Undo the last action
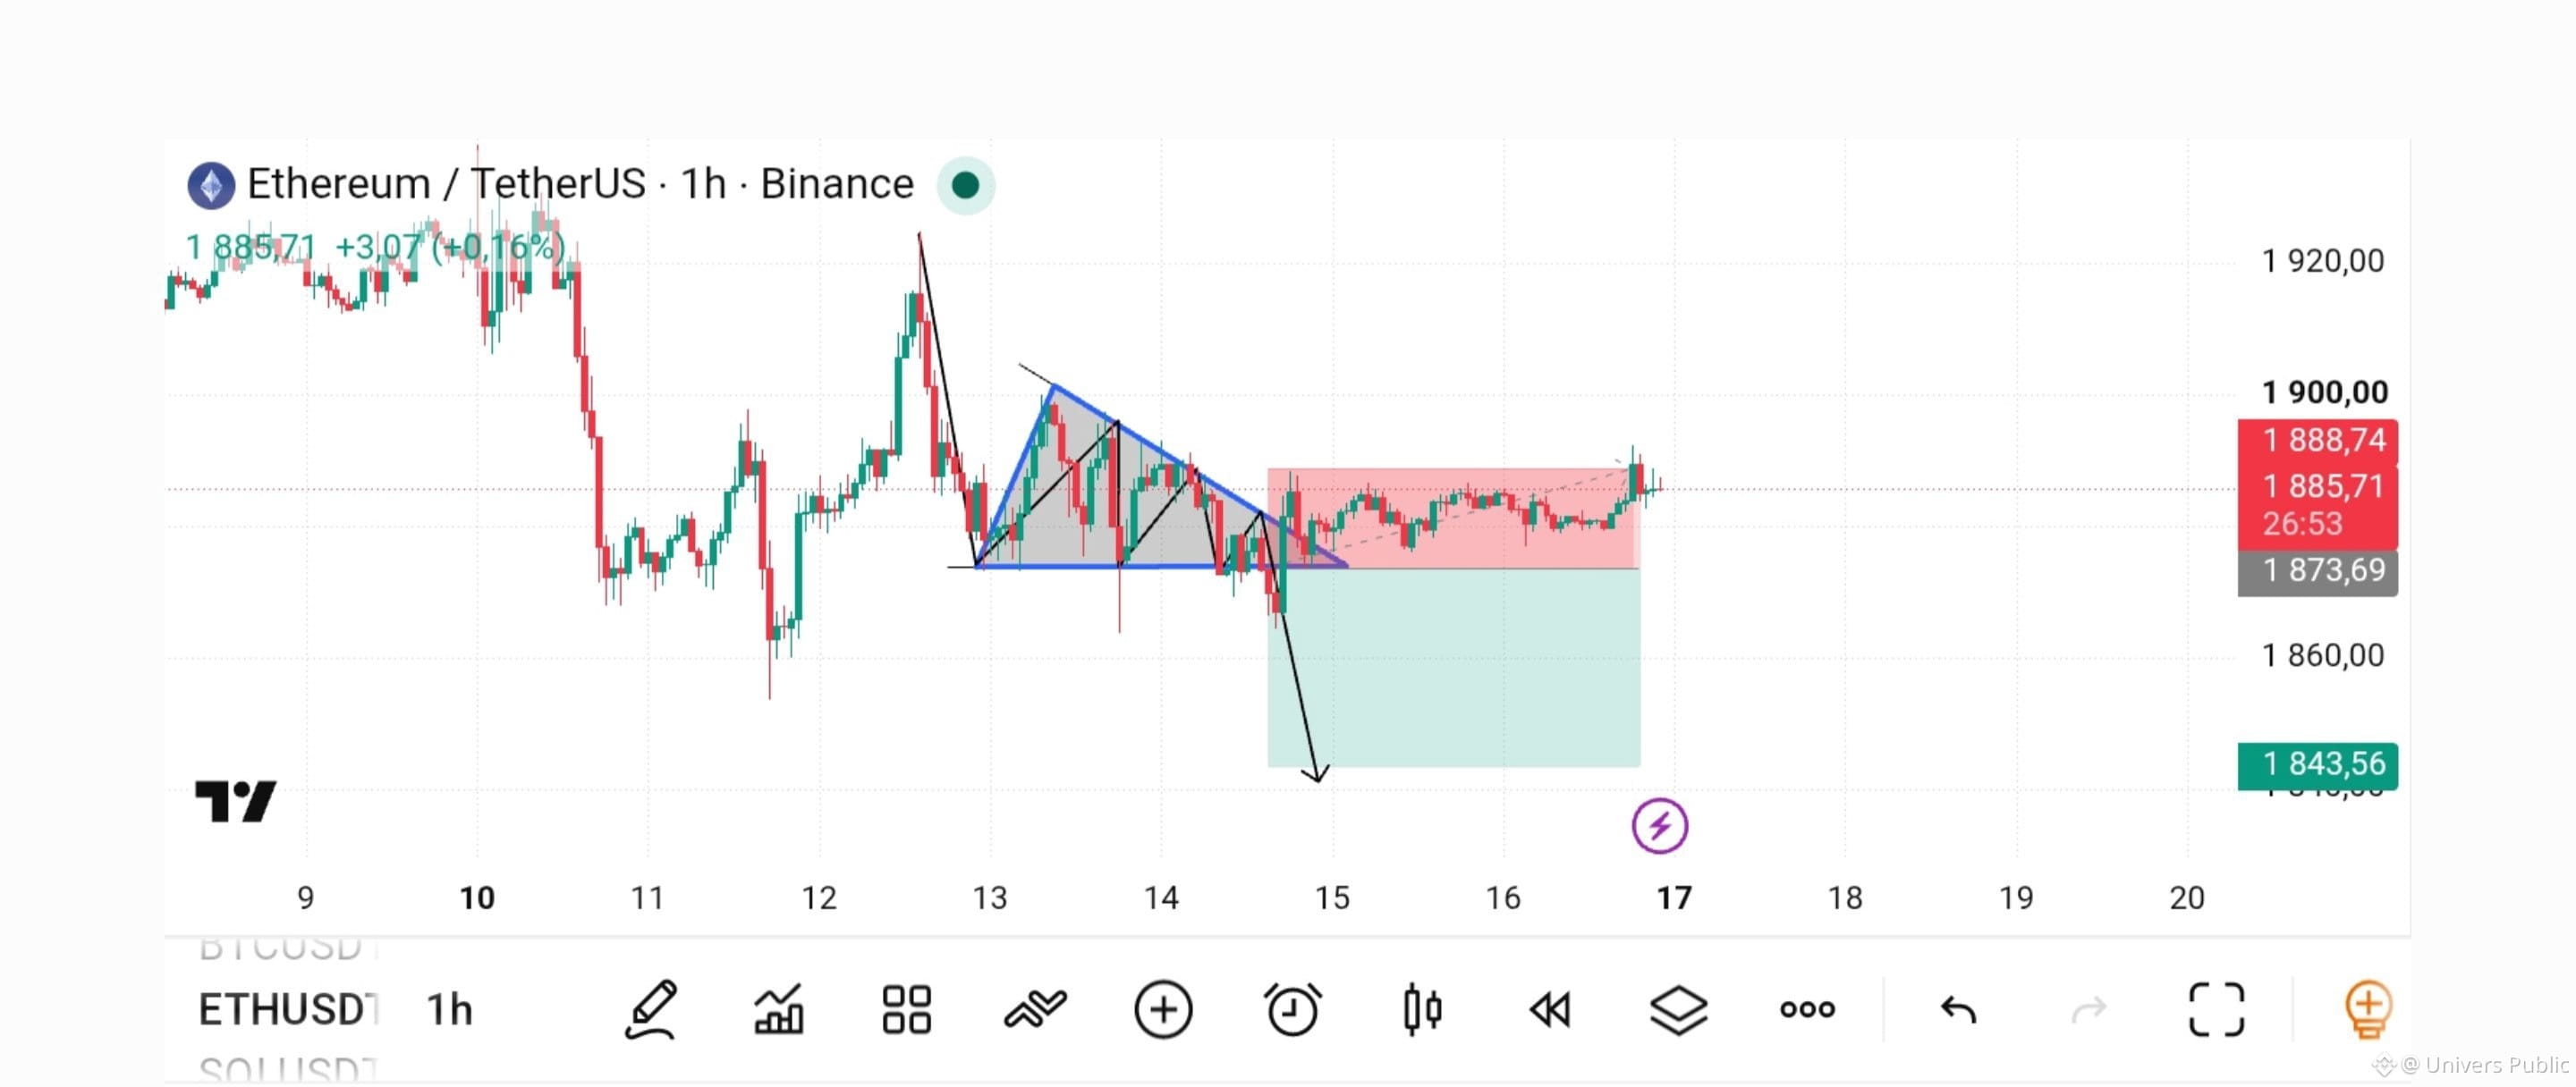Image resolution: width=2576 pixels, height=1087 pixels. 1959,1010
